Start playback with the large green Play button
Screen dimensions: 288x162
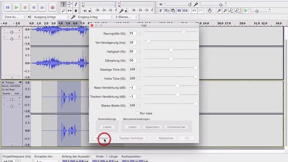[16, 8]
